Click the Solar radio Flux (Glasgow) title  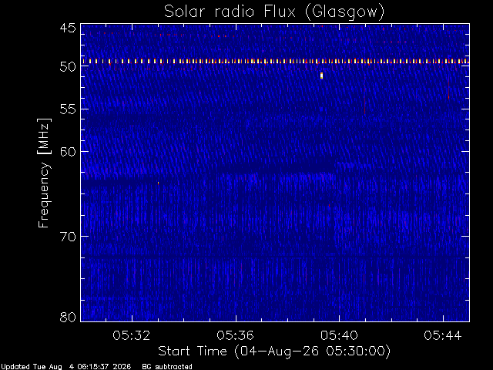[x=274, y=12]
